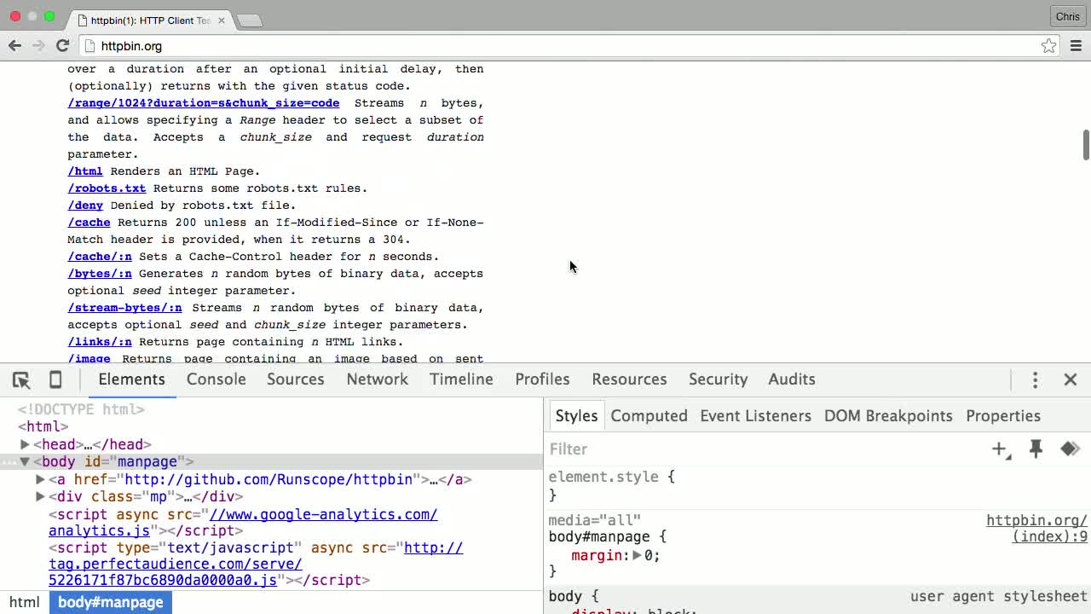1091x614 pixels.
Task: Click the httpbin.org (index):9 source link
Action: (x=1036, y=528)
